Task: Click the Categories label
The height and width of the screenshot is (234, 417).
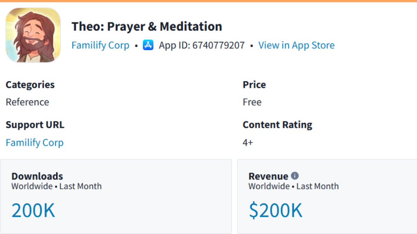Action: tap(30, 85)
